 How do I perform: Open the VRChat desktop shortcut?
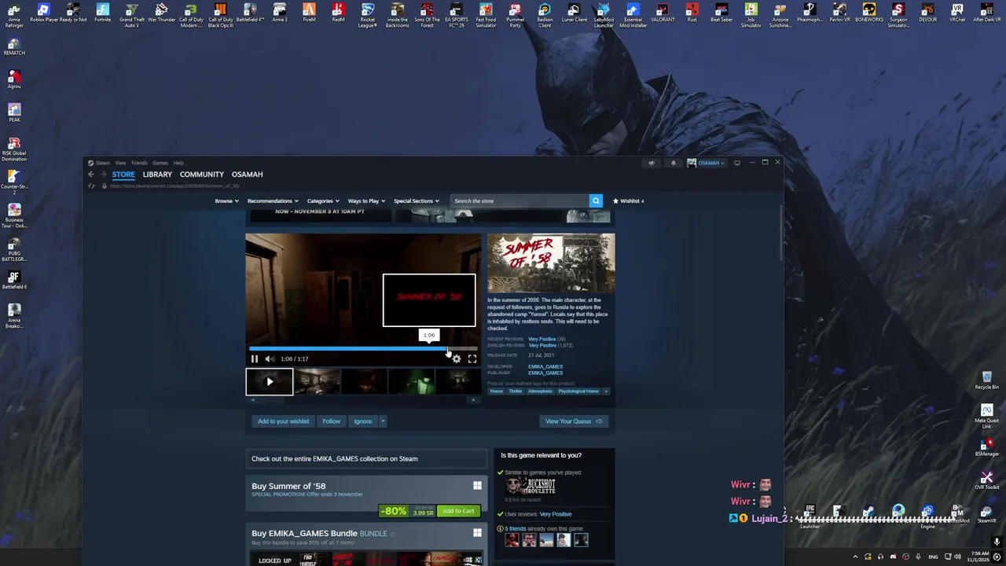957,13
